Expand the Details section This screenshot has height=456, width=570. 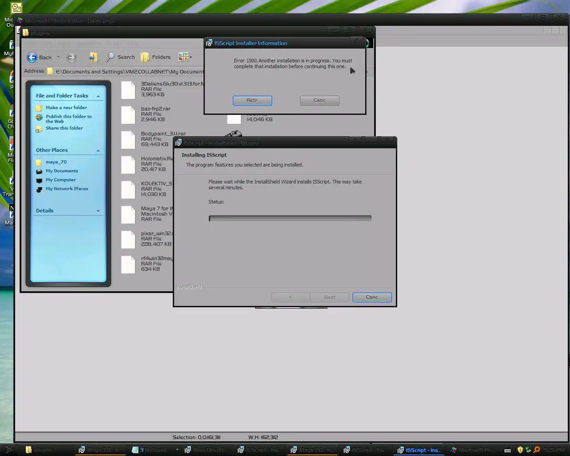pos(98,211)
